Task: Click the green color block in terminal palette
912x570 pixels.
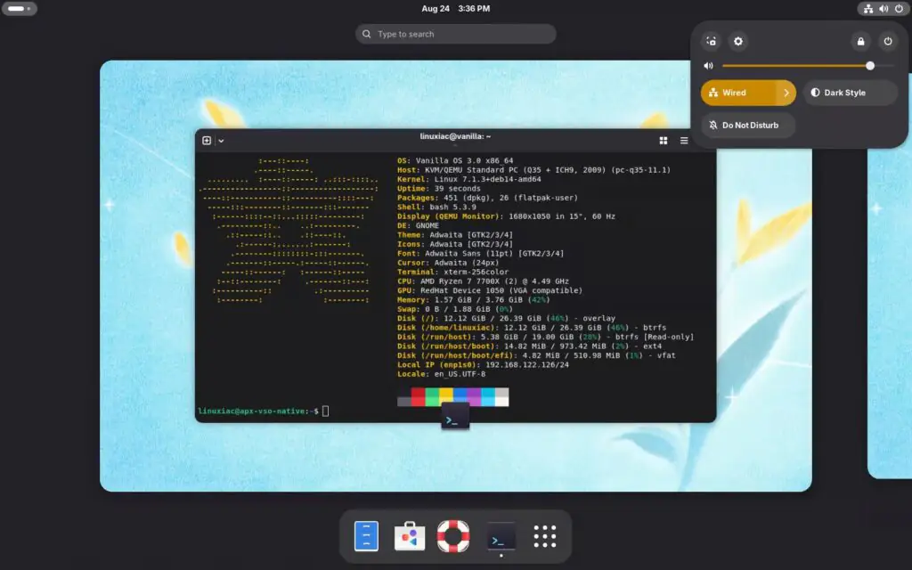Action: point(432,397)
